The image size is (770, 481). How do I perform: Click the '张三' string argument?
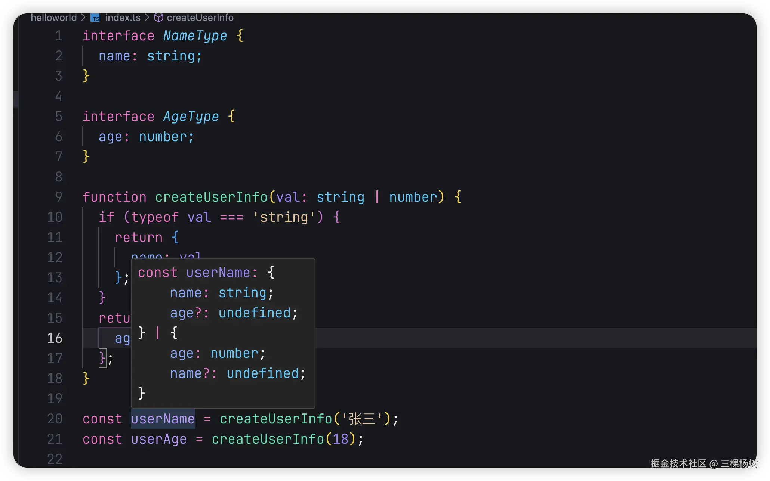[361, 419]
